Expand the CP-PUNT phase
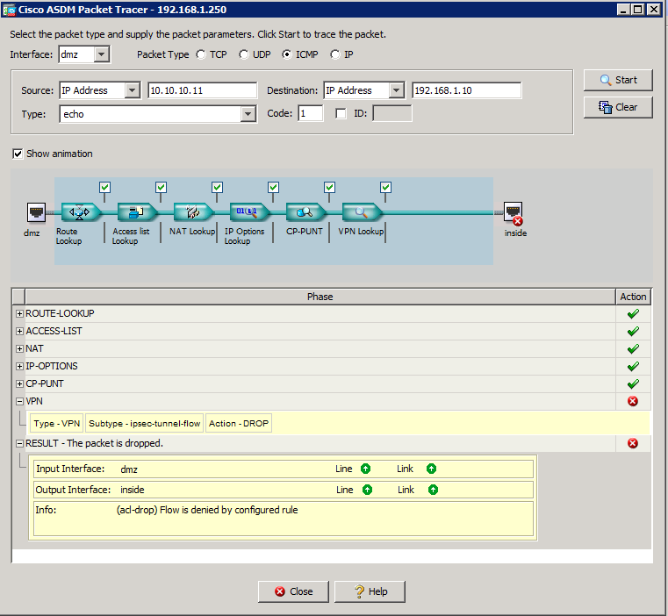 pos(19,383)
